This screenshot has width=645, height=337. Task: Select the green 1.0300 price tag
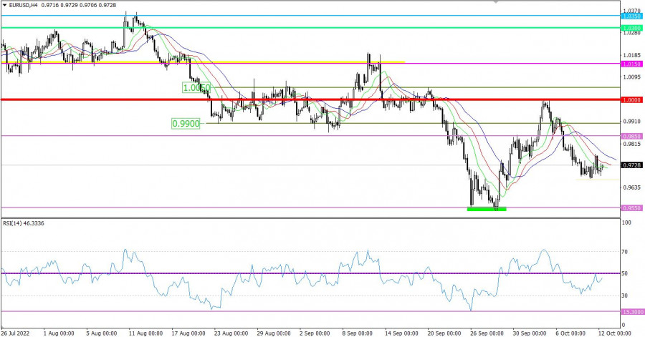(x=631, y=28)
